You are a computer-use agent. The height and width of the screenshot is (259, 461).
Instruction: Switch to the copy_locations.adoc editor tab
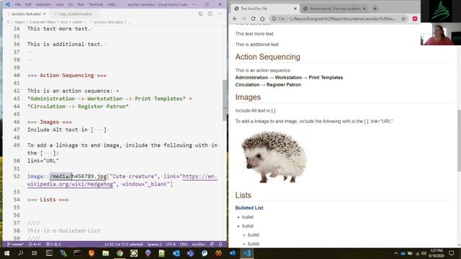[75, 14]
